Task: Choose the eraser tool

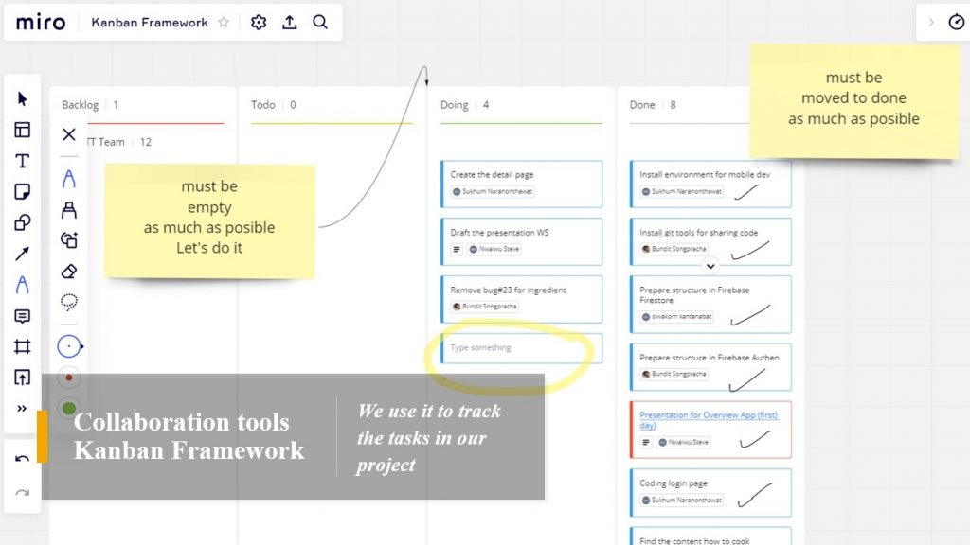Action: tap(68, 272)
